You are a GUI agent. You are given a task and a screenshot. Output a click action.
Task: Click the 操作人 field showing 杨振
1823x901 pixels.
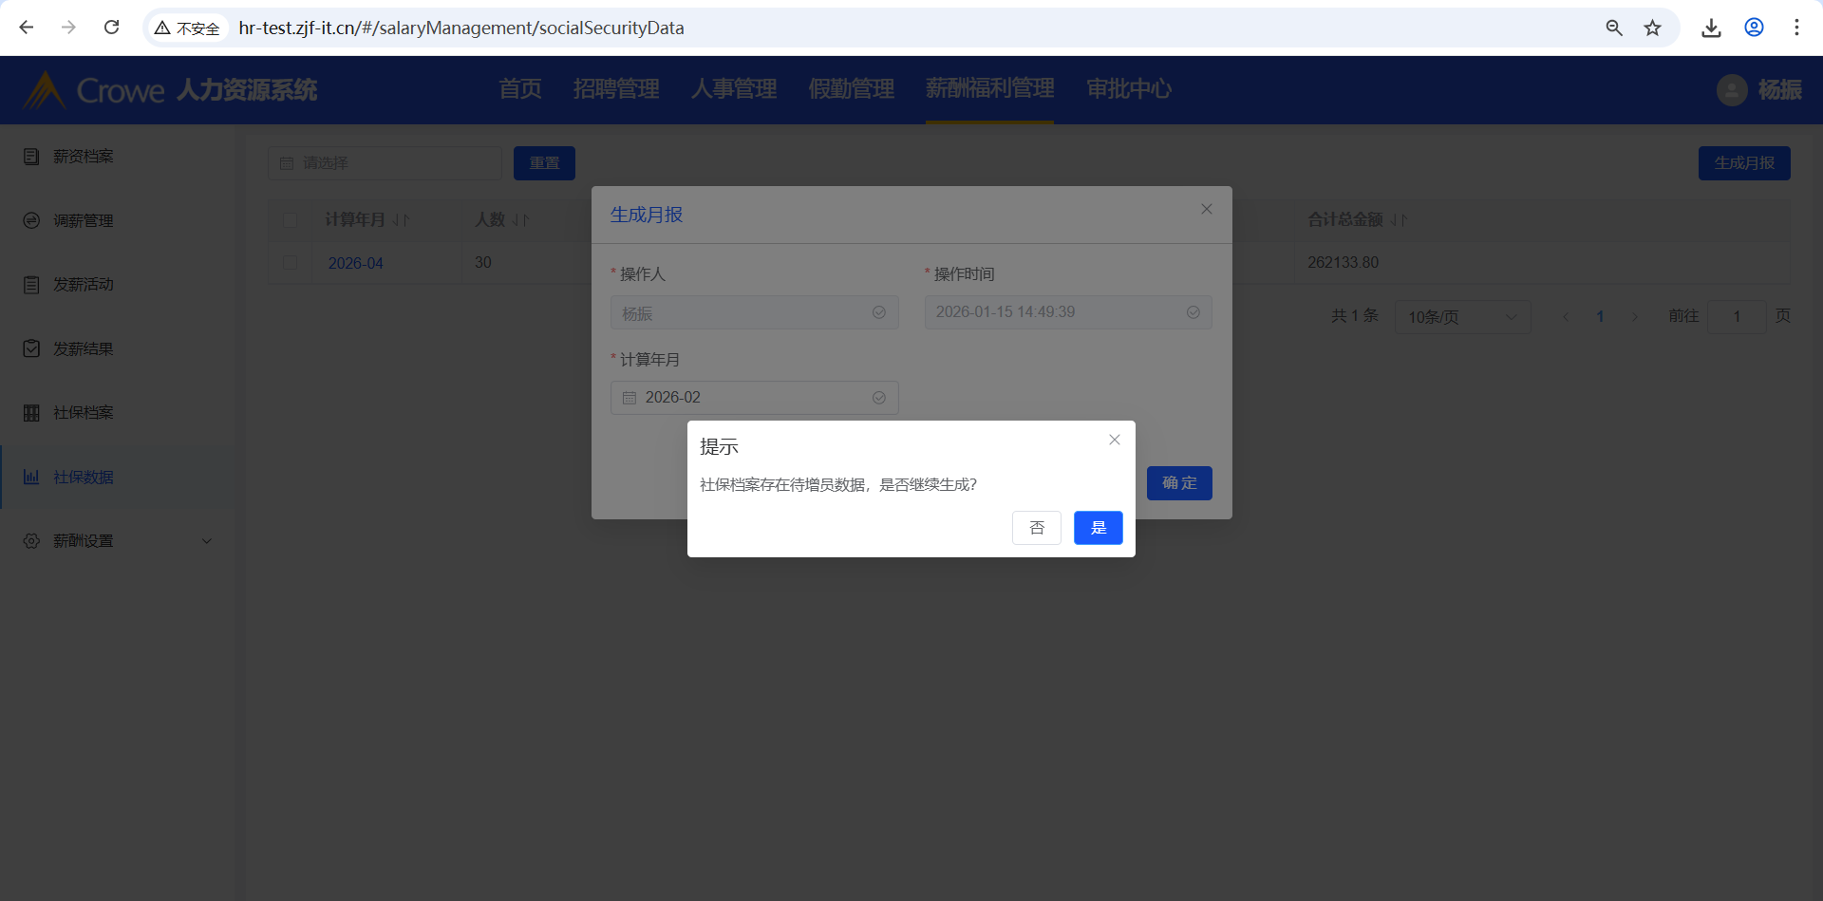(755, 312)
